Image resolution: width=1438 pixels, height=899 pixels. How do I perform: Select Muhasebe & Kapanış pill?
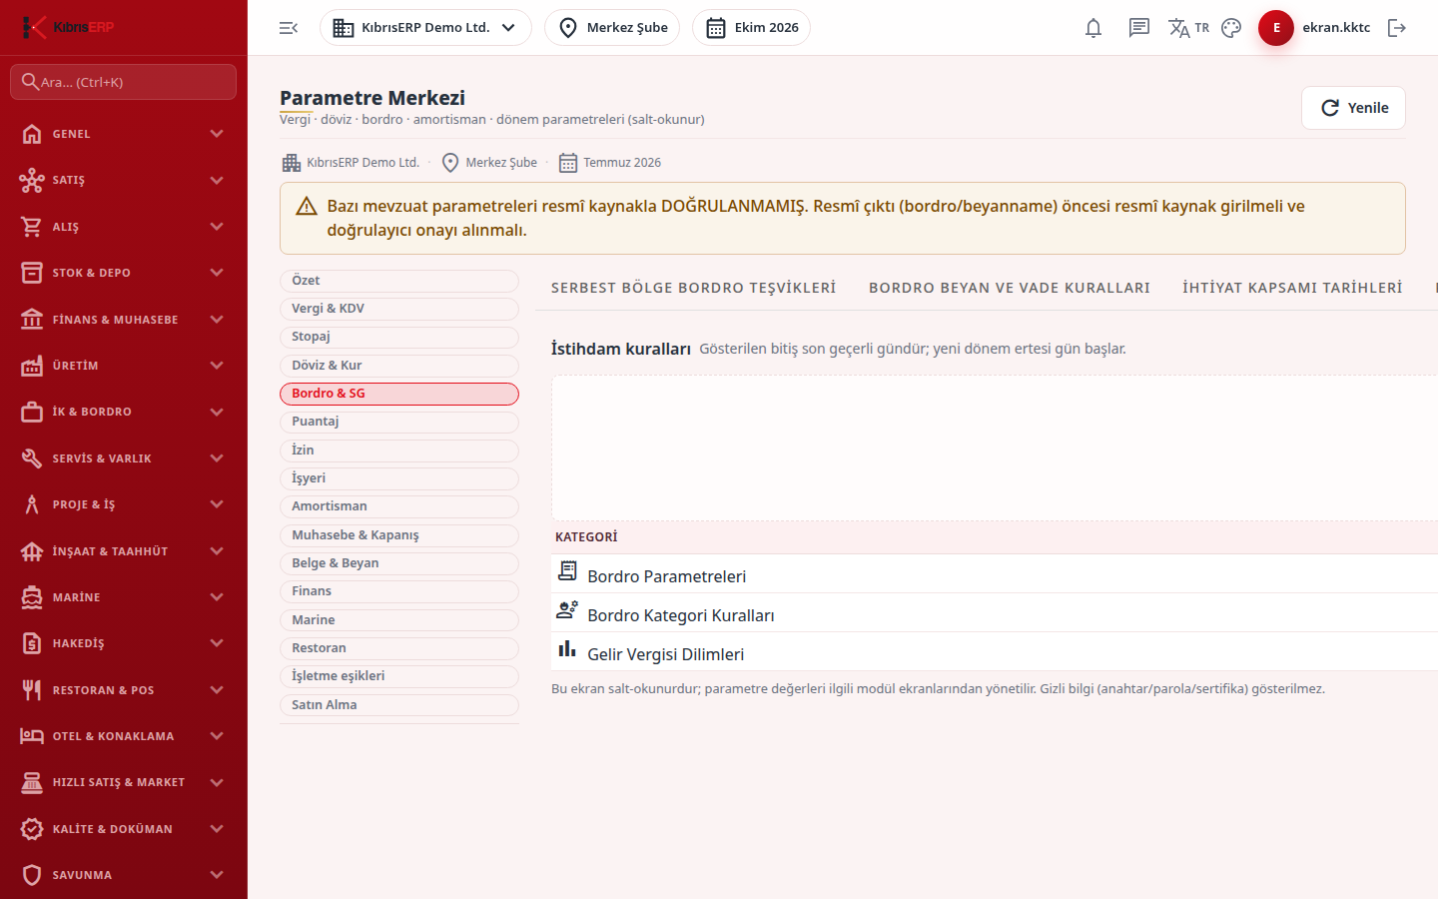click(x=399, y=535)
